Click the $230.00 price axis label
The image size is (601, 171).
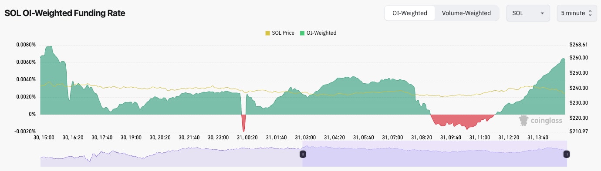point(578,103)
